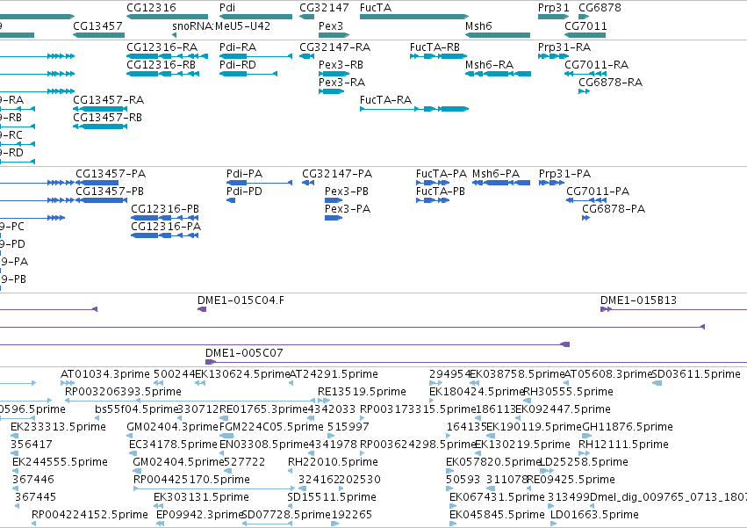747x528 pixels.
Task: Select the CG7011-RA transcript label
Action: (x=596, y=64)
